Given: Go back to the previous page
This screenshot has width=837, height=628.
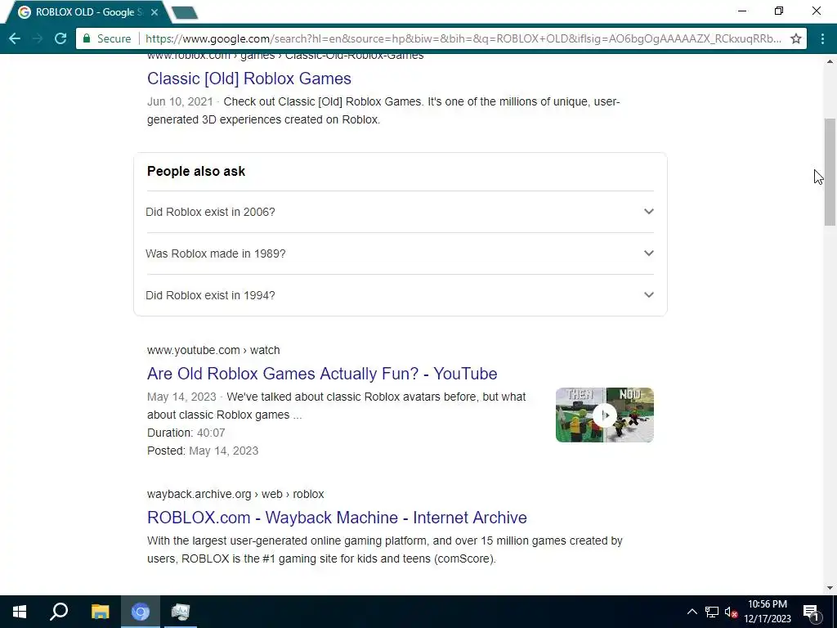Looking at the screenshot, I should click(x=15, y=38).
